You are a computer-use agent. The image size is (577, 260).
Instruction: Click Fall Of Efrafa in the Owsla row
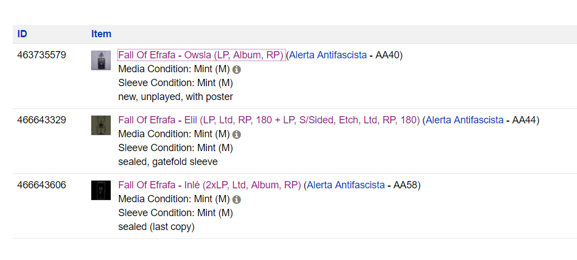[x=146, y=55]
